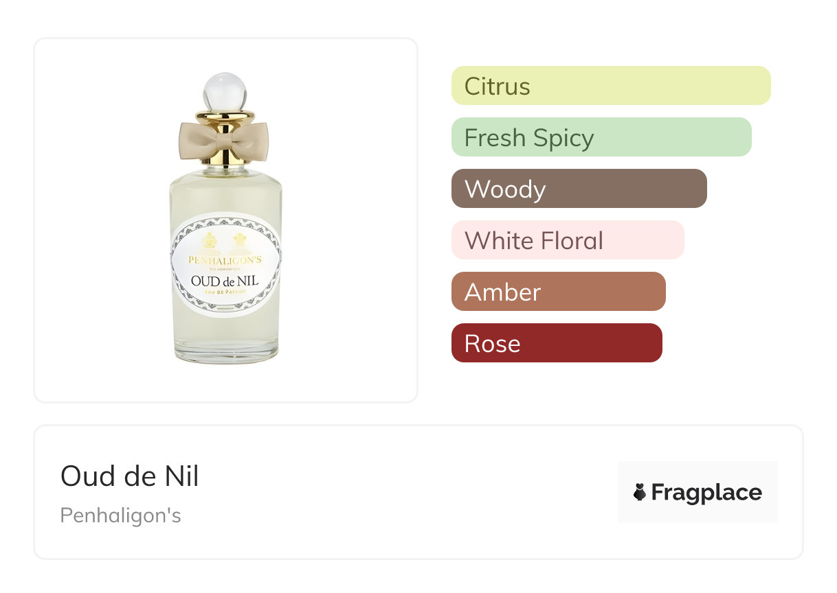Click the beige bow on the bottle
This screenshot has width=837, height=593.
(225, 139)
